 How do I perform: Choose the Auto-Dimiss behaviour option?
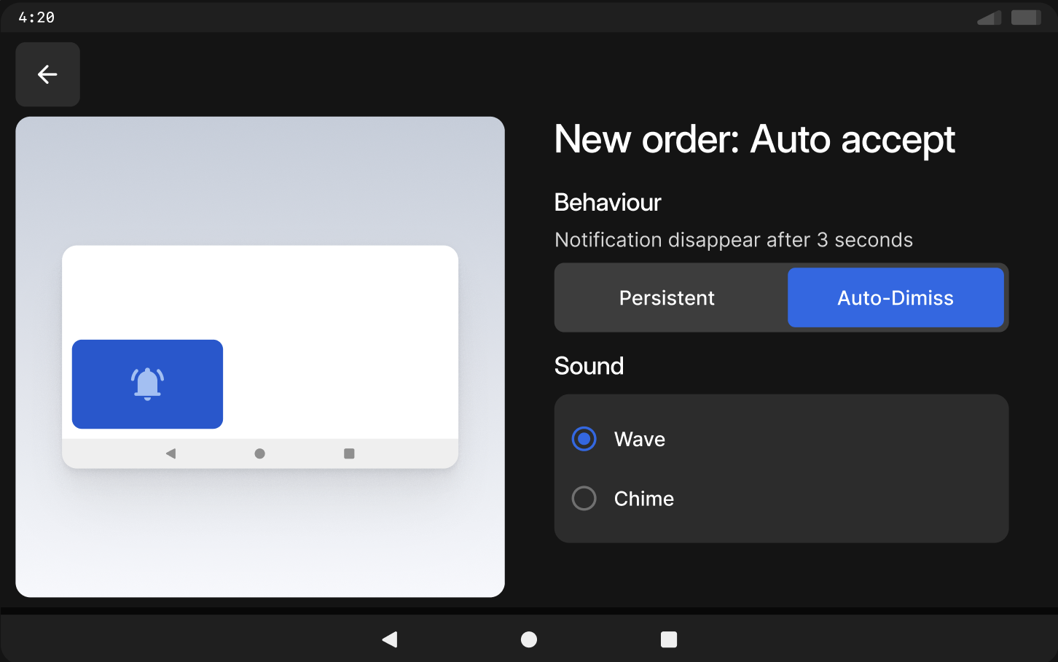(895, 297)
